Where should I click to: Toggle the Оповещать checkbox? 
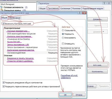63,44
